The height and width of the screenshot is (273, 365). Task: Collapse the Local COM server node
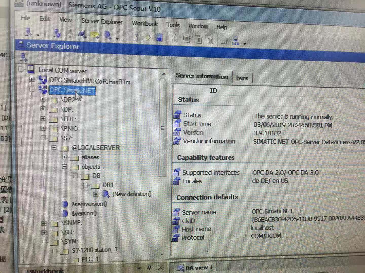(21, 69)
